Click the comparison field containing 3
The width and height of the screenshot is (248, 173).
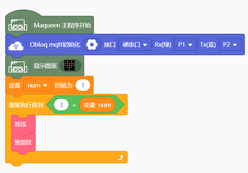click(x=61, y=105)
